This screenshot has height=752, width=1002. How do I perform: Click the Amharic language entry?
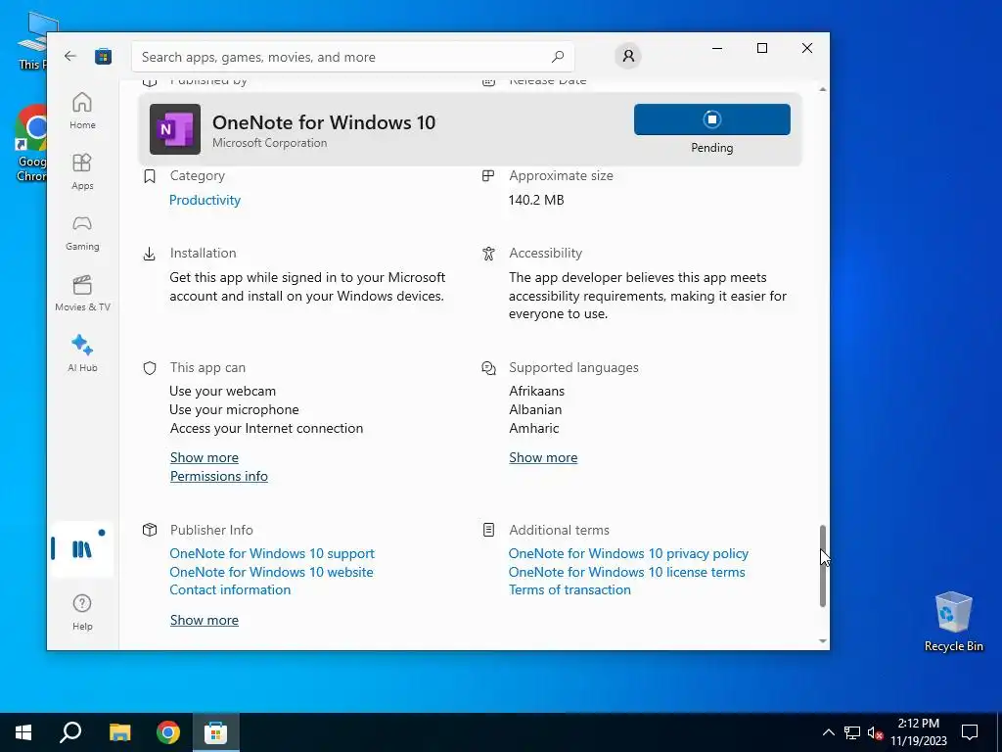click(x=533, y=428)
